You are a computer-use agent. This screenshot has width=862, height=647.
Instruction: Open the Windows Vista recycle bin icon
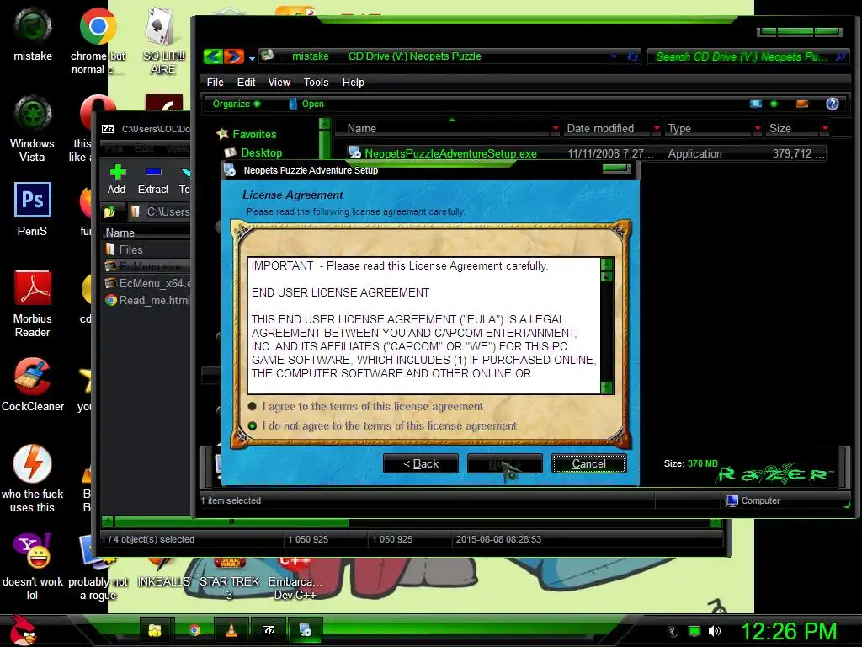tap(33, 114)
